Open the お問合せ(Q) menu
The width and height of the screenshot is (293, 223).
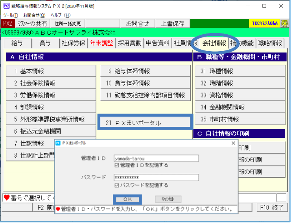pos(34,15)
